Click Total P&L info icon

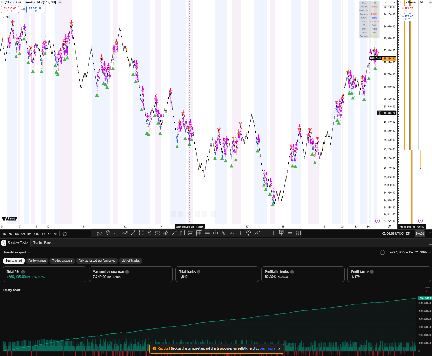pos(23,272)
